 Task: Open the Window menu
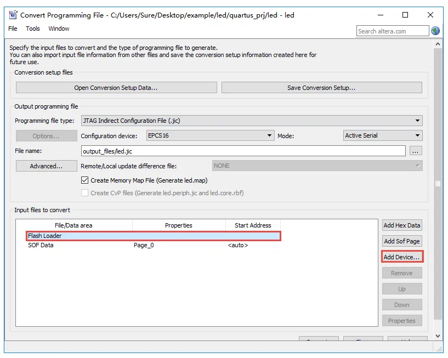point(59,29)
